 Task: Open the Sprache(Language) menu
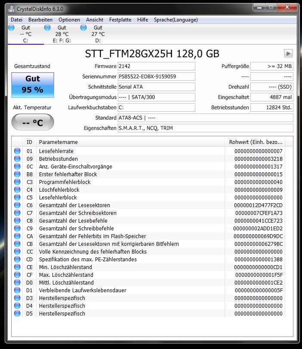[176, 20]
